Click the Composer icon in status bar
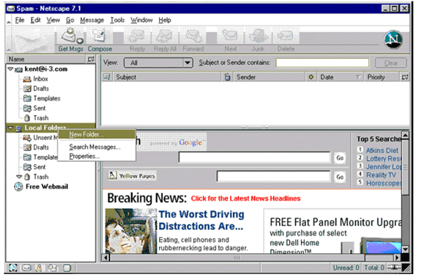 (x=67, y=268)
